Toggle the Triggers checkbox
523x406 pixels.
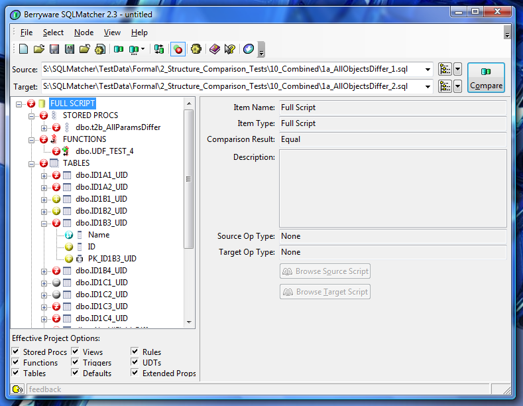click(75, 362)
